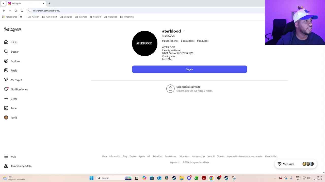Click Crear plus to create post

pos(11,99)
